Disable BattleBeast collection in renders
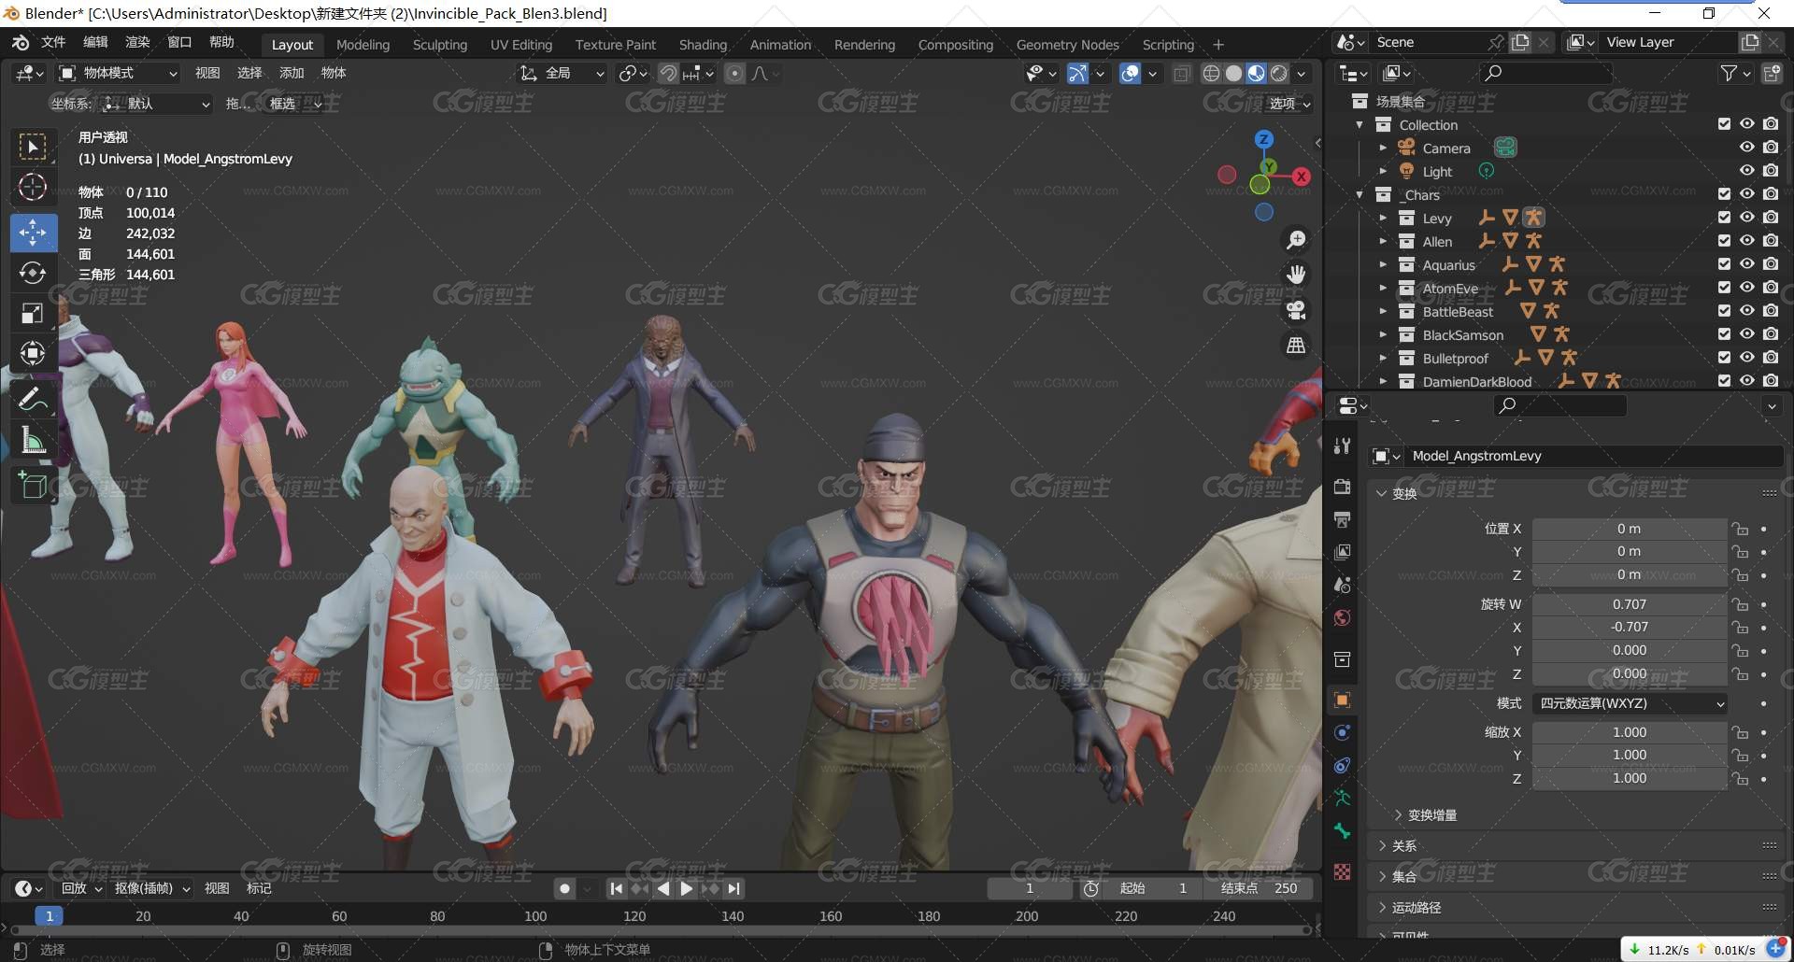The image size is (1794, 962). click(1771, 311)
